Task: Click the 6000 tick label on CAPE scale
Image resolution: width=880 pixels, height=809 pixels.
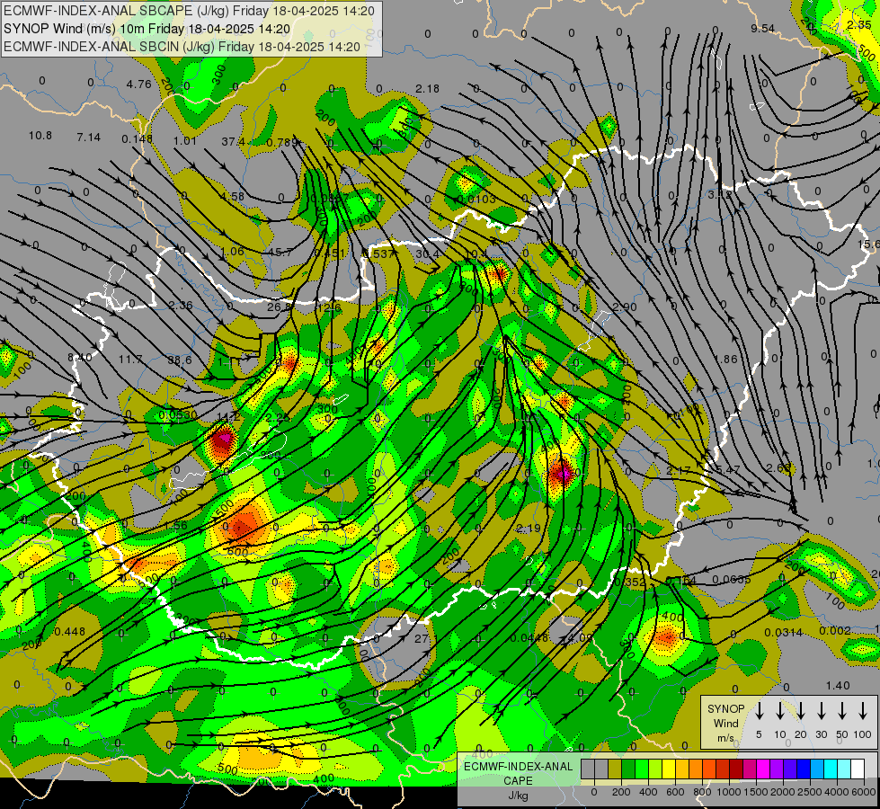Action: [863, 792]
